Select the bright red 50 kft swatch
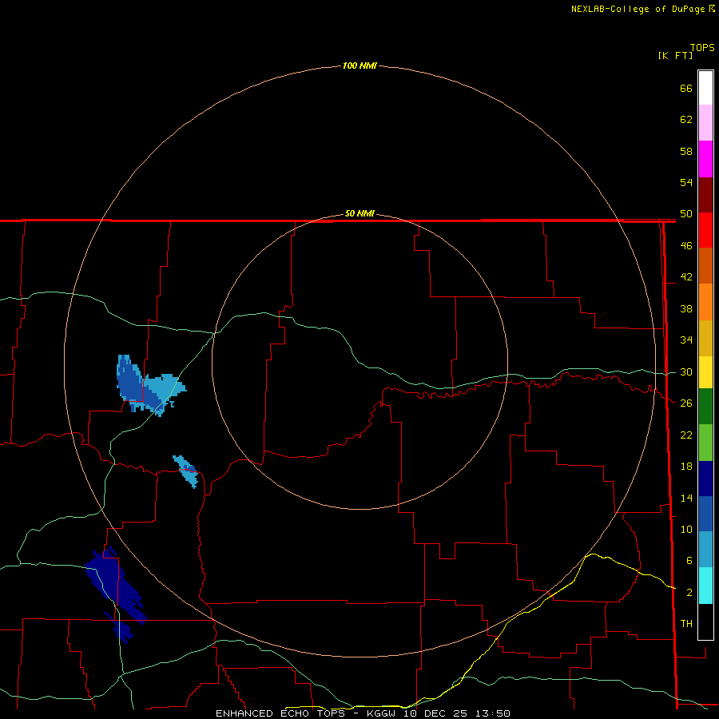This screenshot has height=719, width=719. tap(705, 230)
